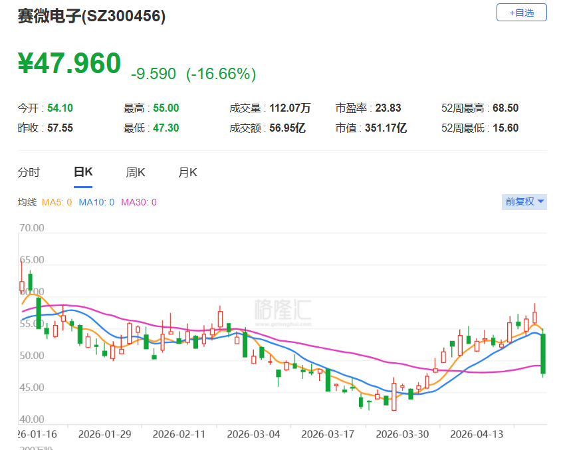Image resolution: width=563 pixels, height=450 pixels.
Task: Click the 2026-03-04 date axis label
Action: click(253, 435)
